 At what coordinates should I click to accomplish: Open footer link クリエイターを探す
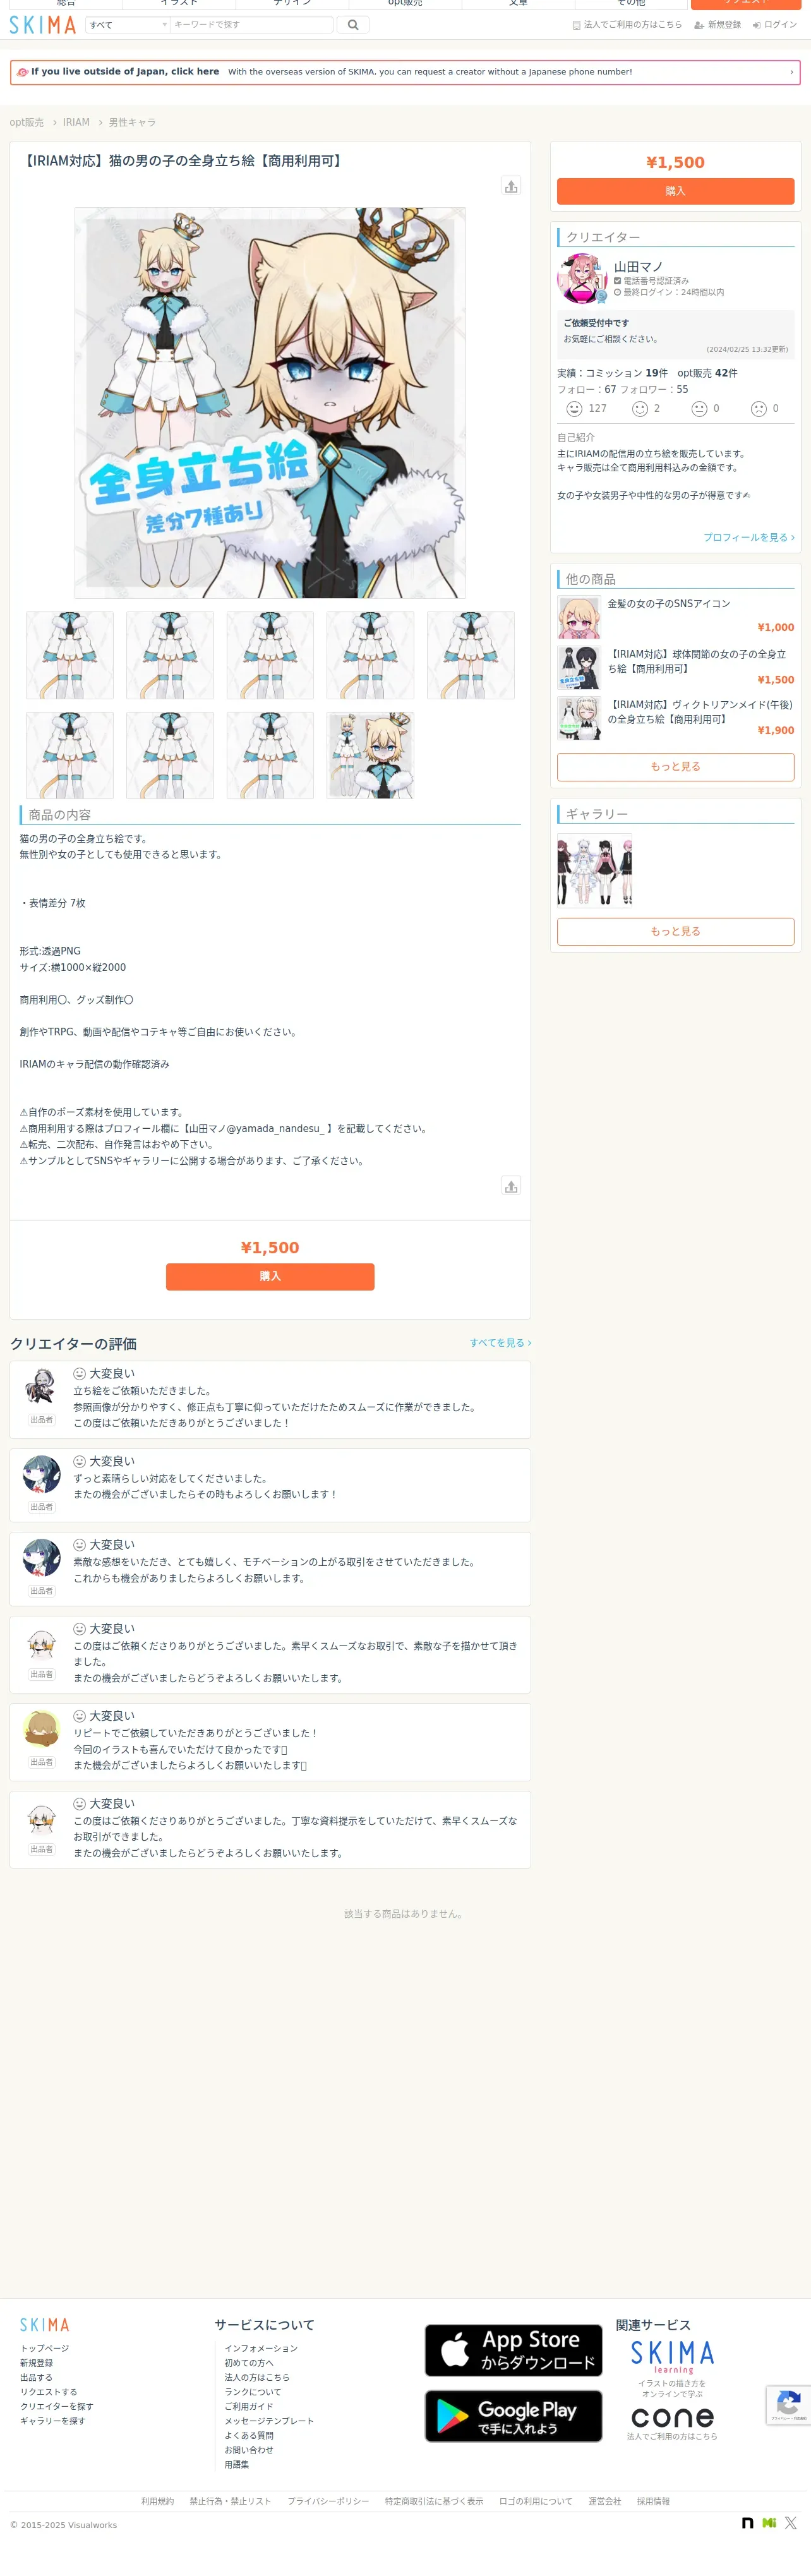57,2407
